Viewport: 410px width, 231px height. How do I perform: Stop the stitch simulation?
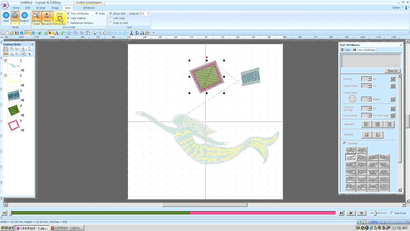click(x=361, y=213)
